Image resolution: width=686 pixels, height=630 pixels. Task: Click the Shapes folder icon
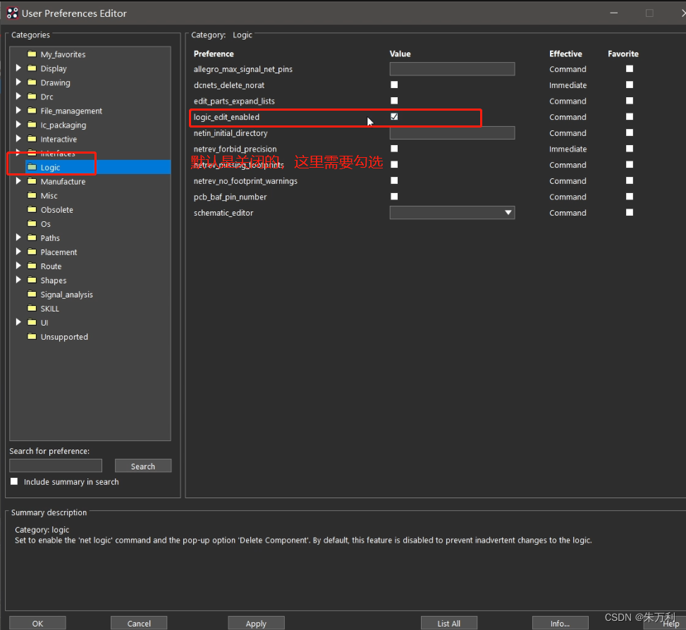pos(32,280)
